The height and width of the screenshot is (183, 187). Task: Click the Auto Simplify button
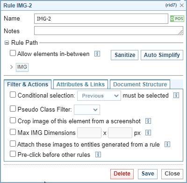pyautogui.click(x=162, y=55)
